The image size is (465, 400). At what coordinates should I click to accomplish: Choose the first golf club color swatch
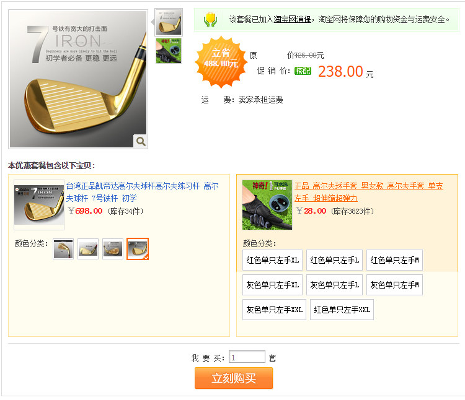[63, 249]
